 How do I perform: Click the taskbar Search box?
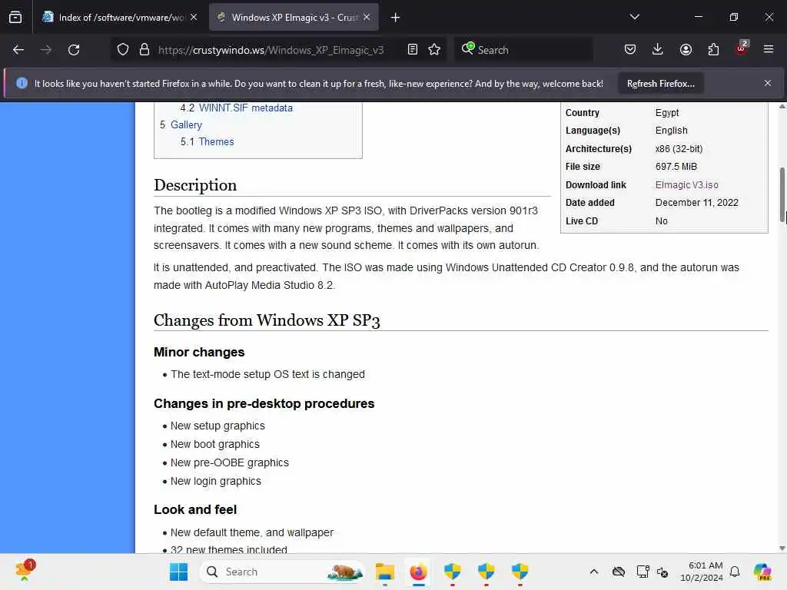point(283,572)
